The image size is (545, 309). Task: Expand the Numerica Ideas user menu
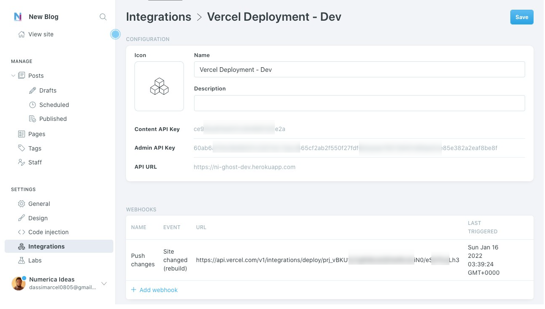point(104,283)
